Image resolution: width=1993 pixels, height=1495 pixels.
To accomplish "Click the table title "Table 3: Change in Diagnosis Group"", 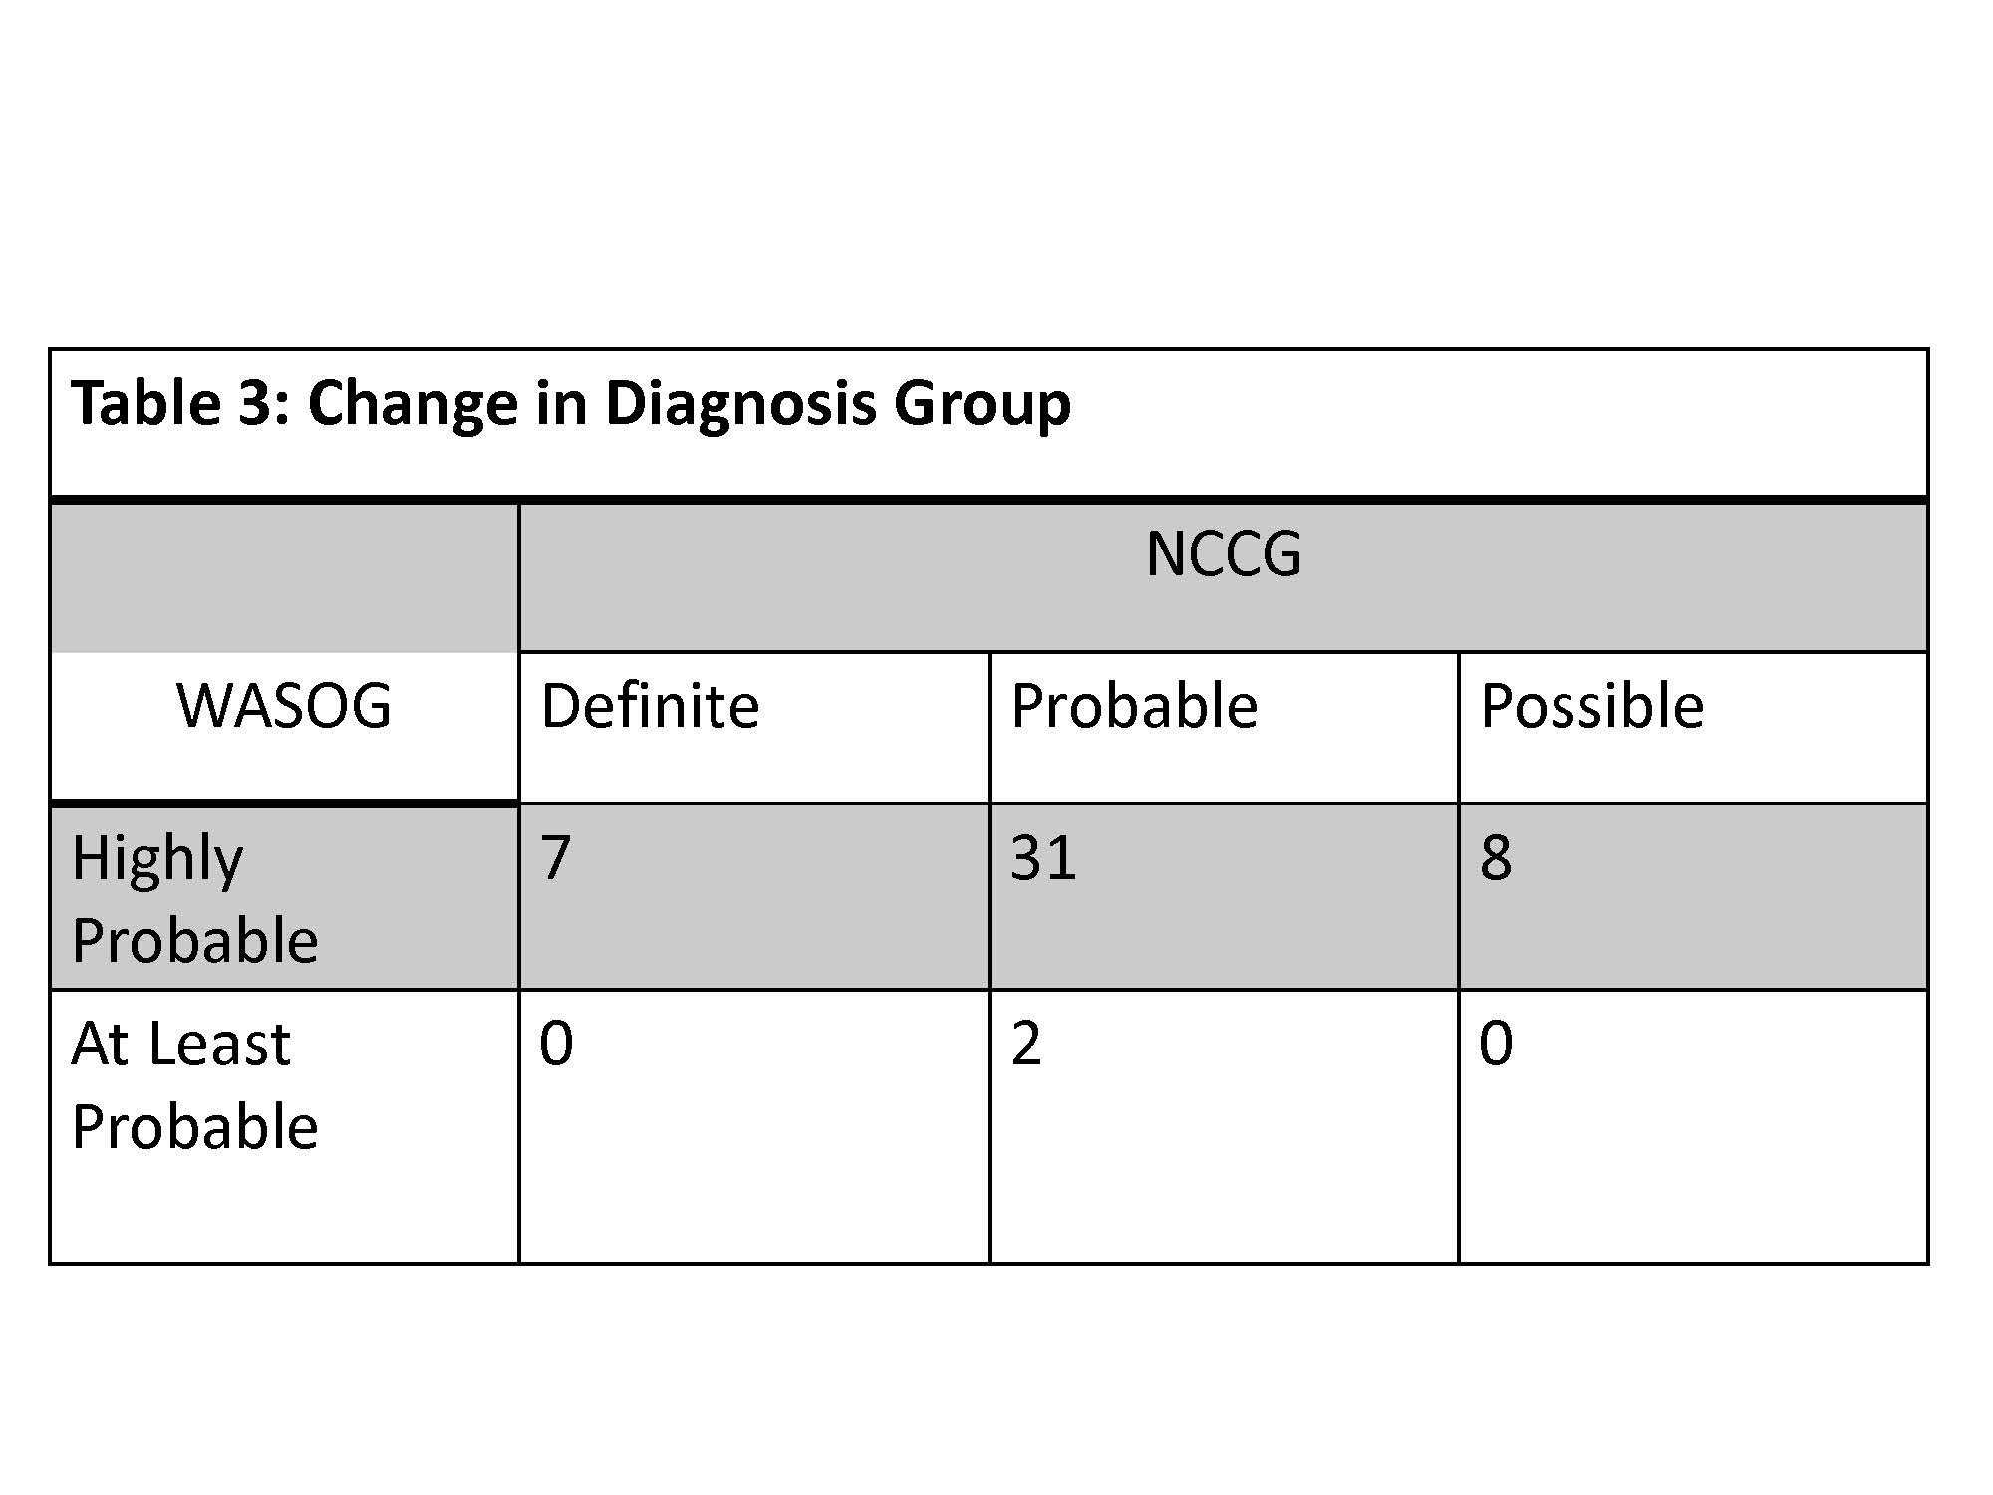I will [570, 404].
